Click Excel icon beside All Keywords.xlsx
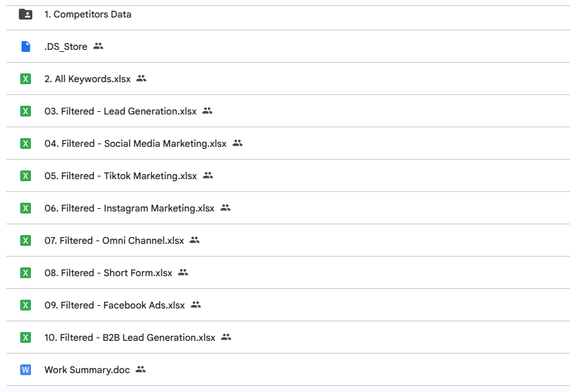The width and height of the screenshot is (570, 392). click(26, 79)
